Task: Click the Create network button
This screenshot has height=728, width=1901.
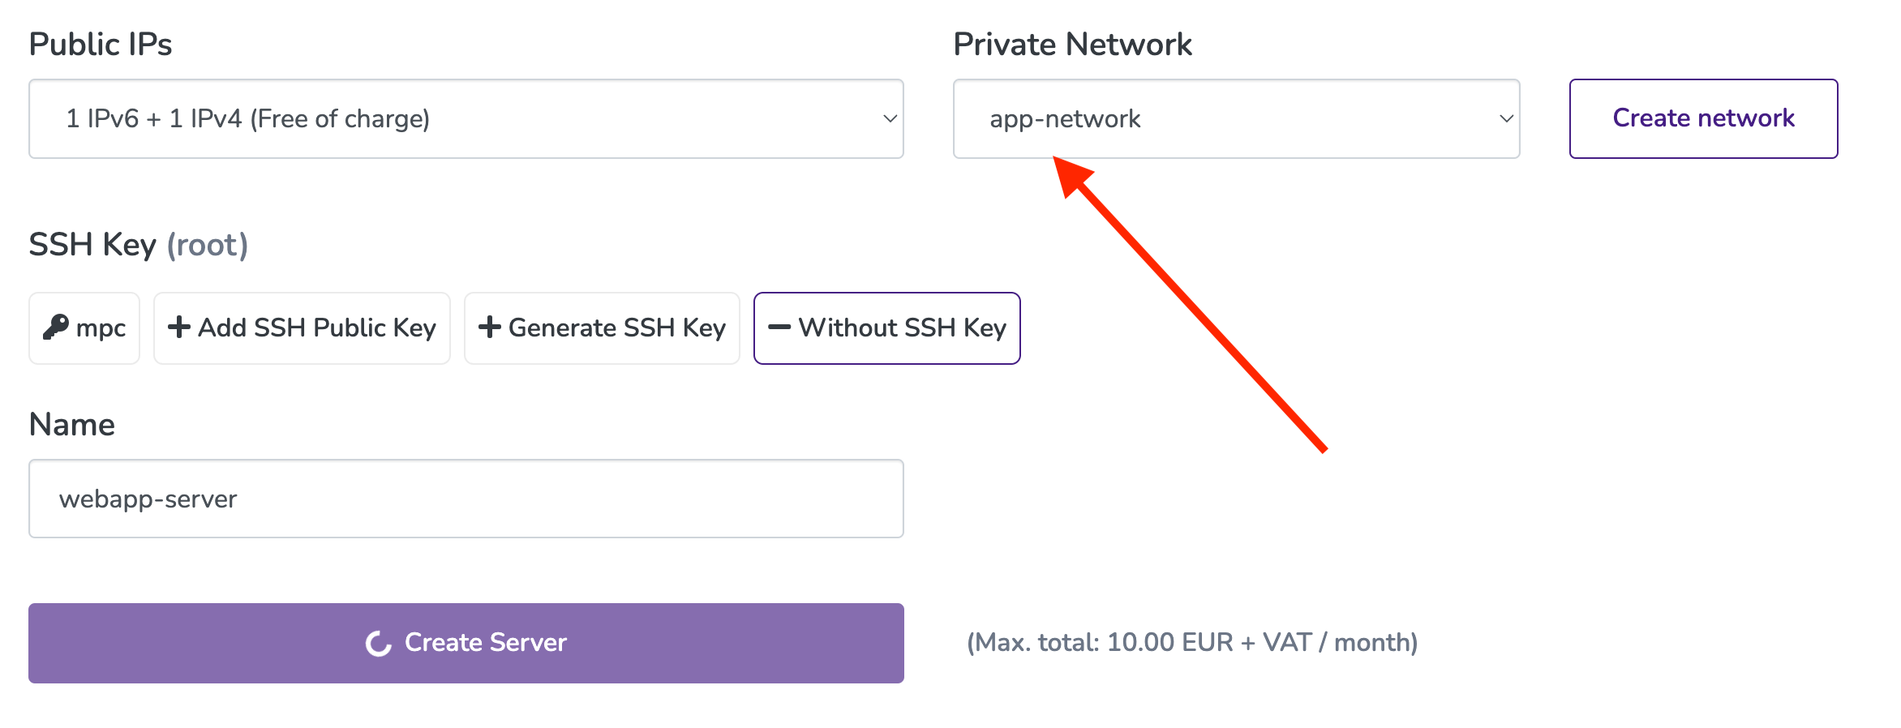Action: click(1703, 118)
